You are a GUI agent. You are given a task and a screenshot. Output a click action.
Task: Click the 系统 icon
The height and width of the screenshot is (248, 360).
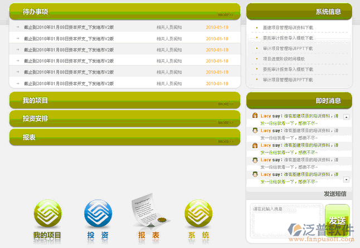[198, 213]
